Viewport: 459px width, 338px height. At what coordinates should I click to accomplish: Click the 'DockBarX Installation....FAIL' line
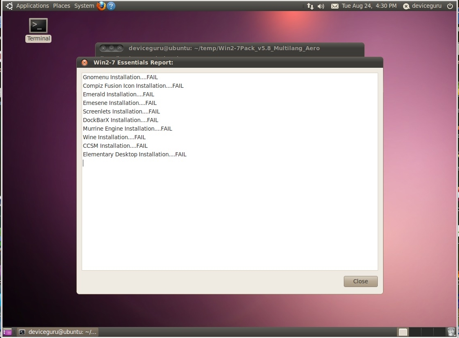120,120
